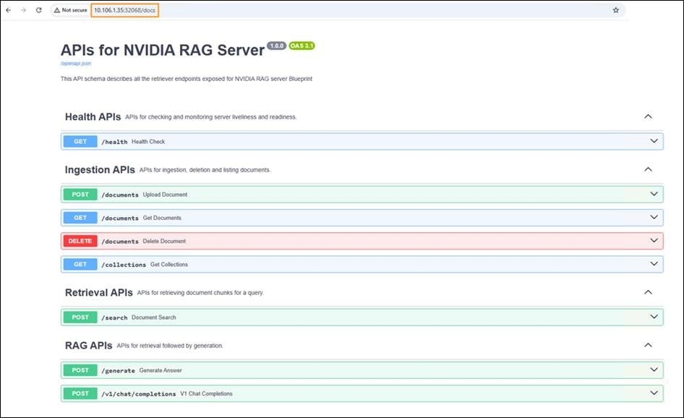The image size is (684, 418).
Task: Click the Document Search description text
Action: click(154, 317)
